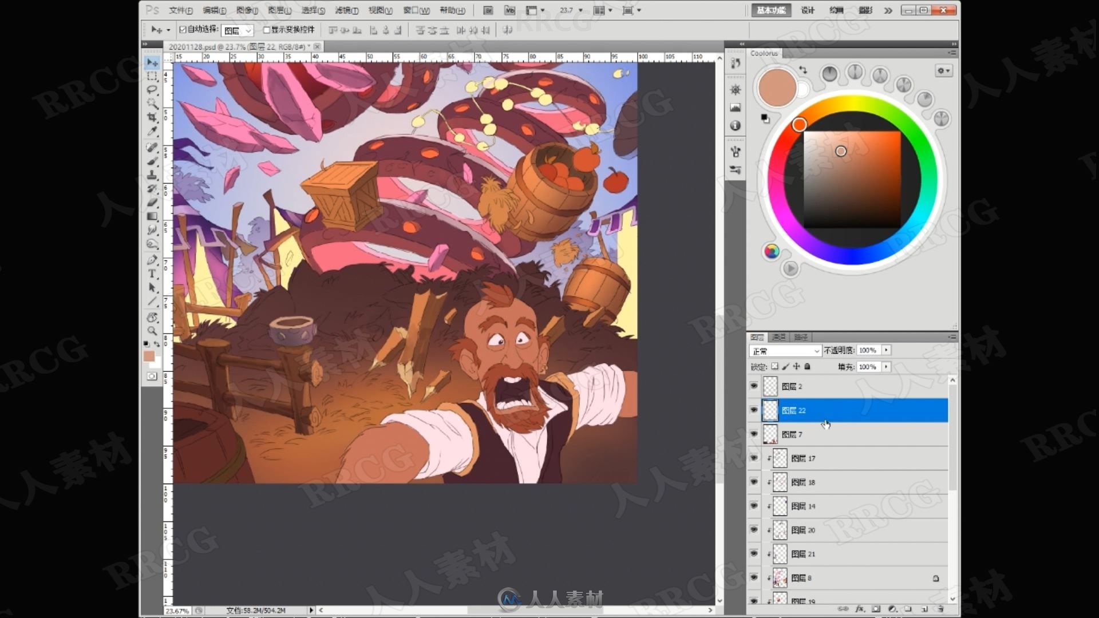Select the Eyedropper tool
Screen dimensions: 1099x618
point(152,131)
